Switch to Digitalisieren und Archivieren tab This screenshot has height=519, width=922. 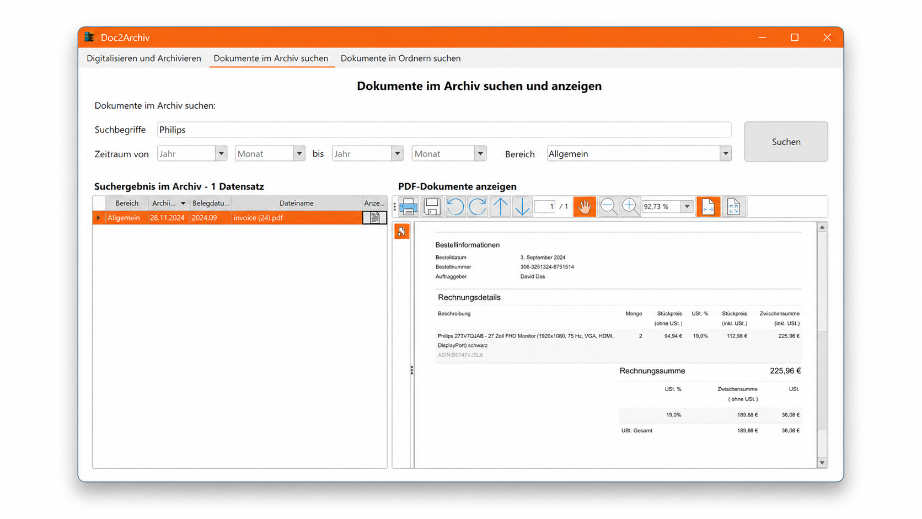(x=144, y=58)
